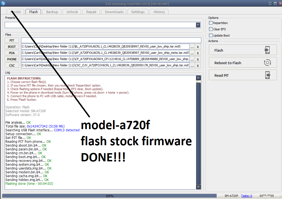
Task: Browse for PHONE file with ... button
Action: (192, 60)
